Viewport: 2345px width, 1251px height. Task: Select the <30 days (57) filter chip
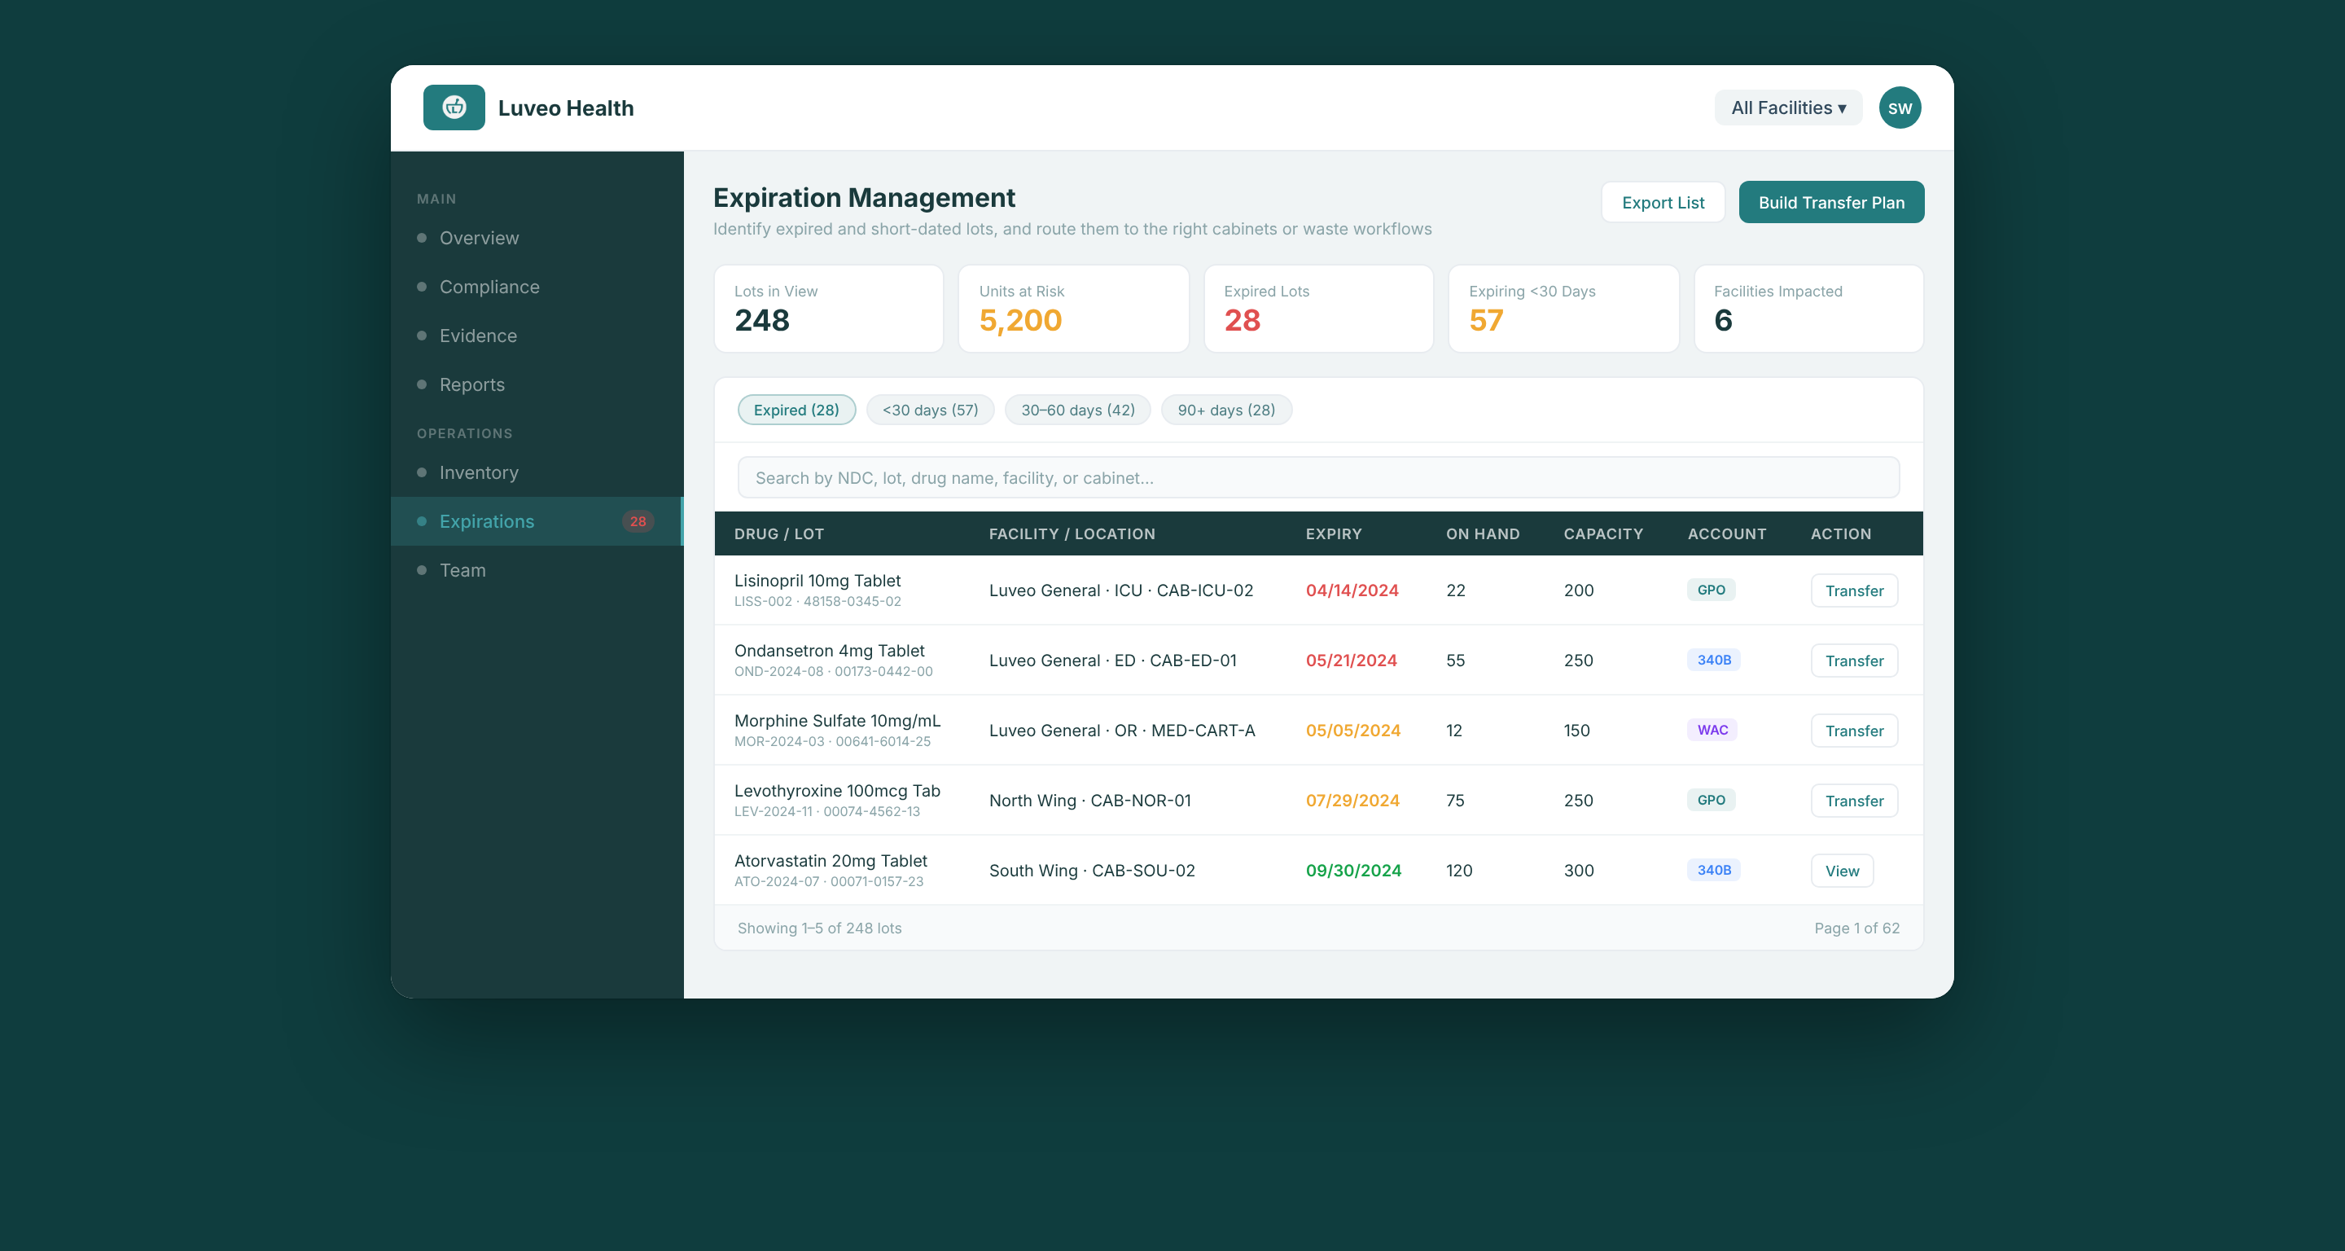pyautogui.click(x=931, y=410)
